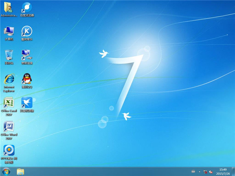Select the 宽带连接 broadband connection shortcut
Viewport: 235px width, 176px height.
[x=27, y=57]
